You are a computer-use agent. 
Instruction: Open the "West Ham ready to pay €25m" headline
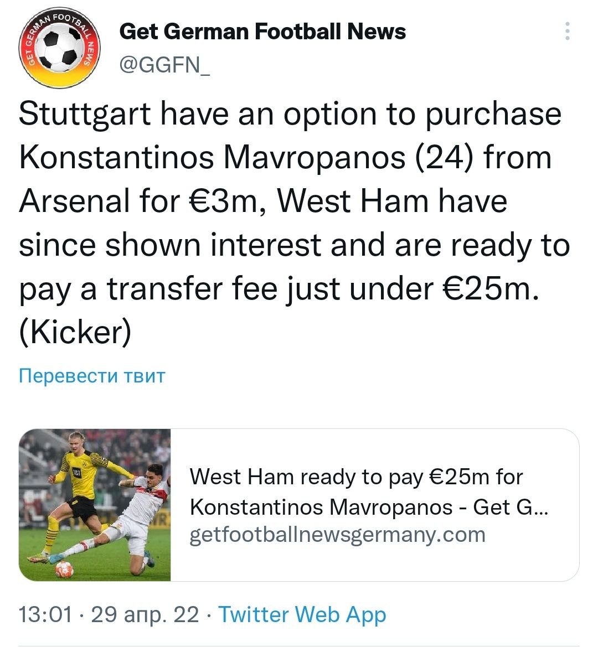(356, 477)
